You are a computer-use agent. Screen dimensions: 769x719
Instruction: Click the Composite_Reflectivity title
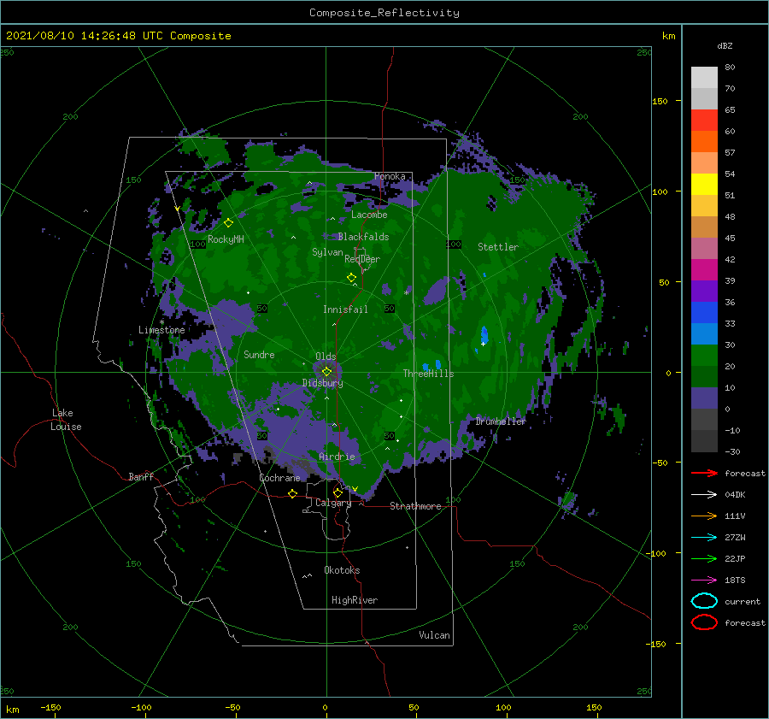384,13
